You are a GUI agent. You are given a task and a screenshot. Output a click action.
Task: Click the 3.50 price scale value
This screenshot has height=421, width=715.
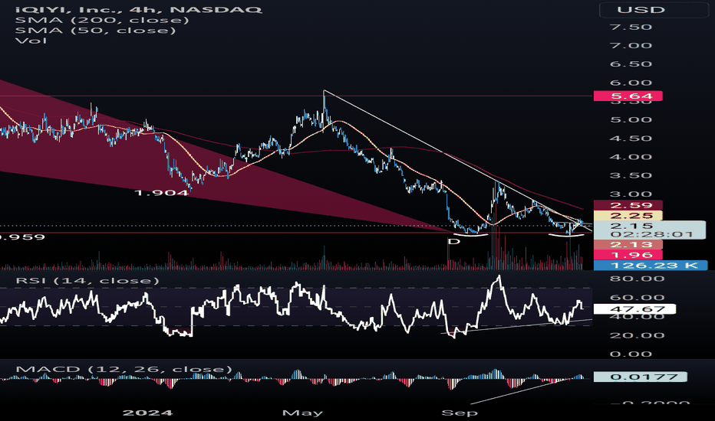pyautogui.click(x=631, y=176)
